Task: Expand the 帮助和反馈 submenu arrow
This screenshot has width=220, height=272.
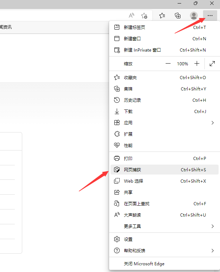Action: click(x=213, y=250)
